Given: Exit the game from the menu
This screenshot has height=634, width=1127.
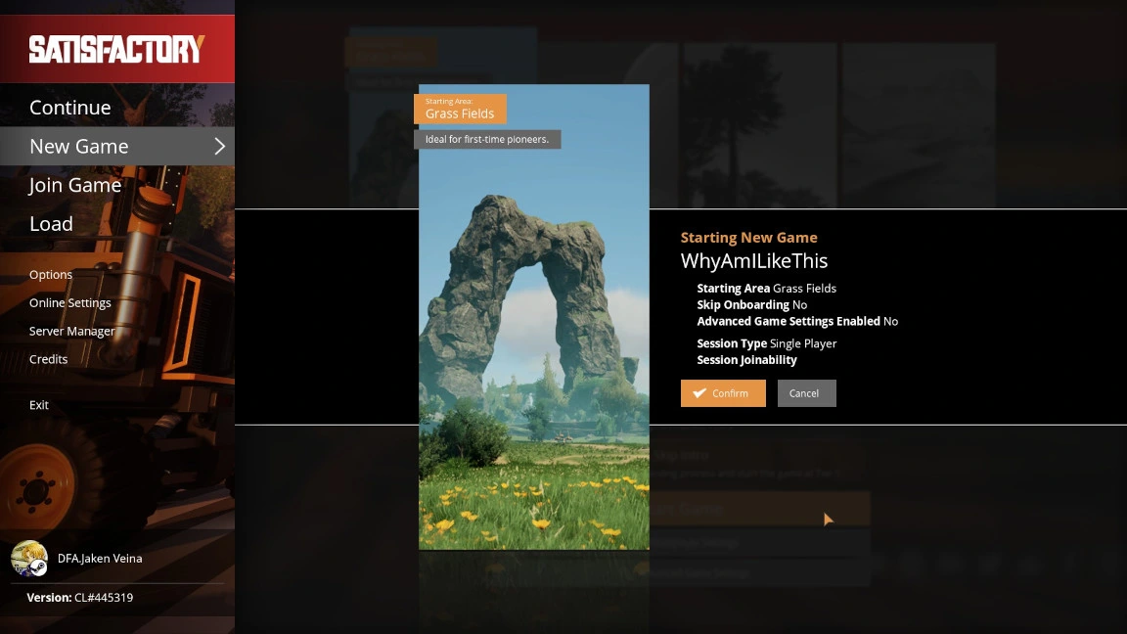Looking at the screenshot, I should tap(39, 405).
